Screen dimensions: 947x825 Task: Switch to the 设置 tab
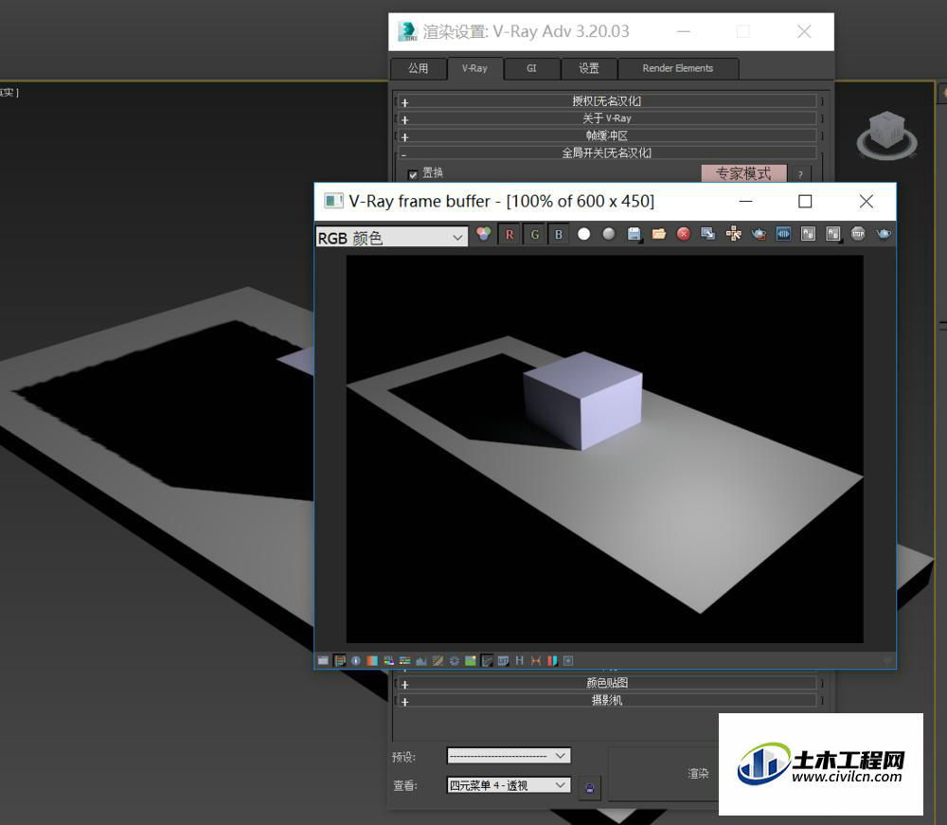(x=589, y=68)
